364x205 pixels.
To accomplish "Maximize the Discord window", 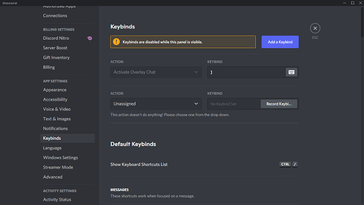I will point(352,3).
